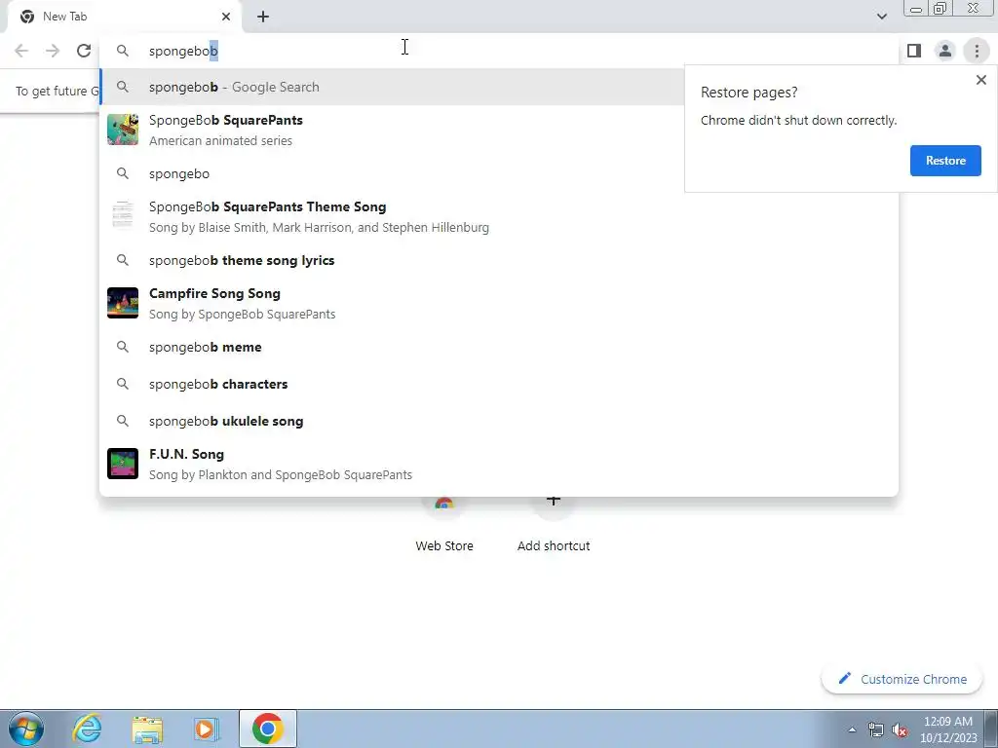This screenshot has width=998, height=748.
Task: Expand the tab search chevron
Action: coord(881,17)
